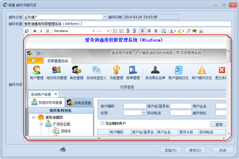
Task: Expand the 邮件分类 combo box
Action: point(105,17)
